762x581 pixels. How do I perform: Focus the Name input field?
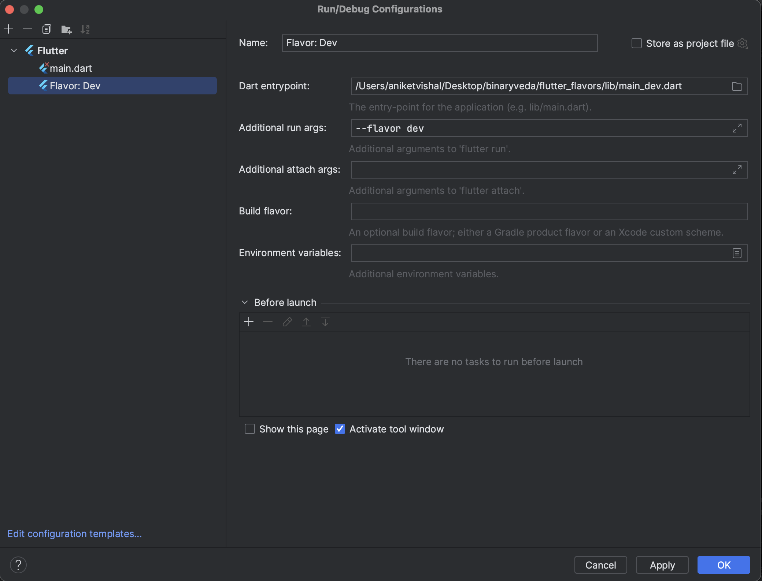[440, 43]
